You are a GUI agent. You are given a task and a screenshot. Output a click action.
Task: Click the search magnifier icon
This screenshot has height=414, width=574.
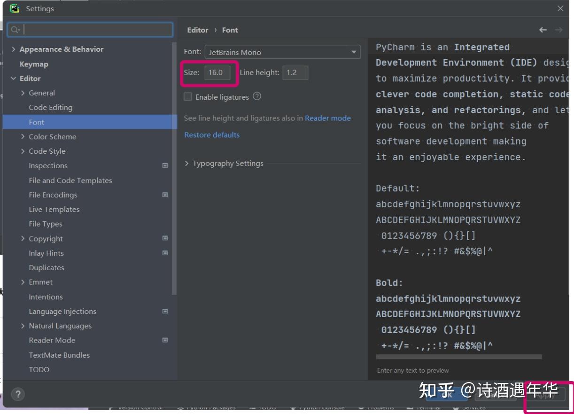point(15,30)
